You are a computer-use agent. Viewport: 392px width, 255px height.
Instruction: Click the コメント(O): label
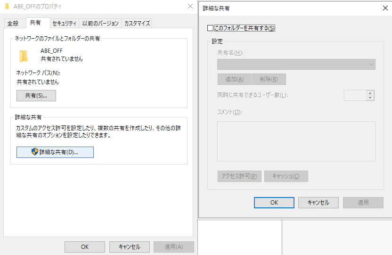tap(229, 112)
